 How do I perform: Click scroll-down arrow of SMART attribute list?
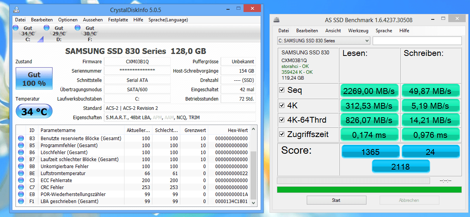pos(254,203)
